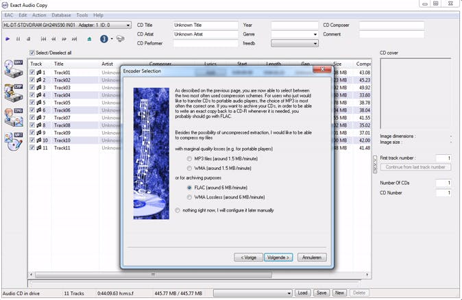Click the blue round number 3 icon

[104, 39]
